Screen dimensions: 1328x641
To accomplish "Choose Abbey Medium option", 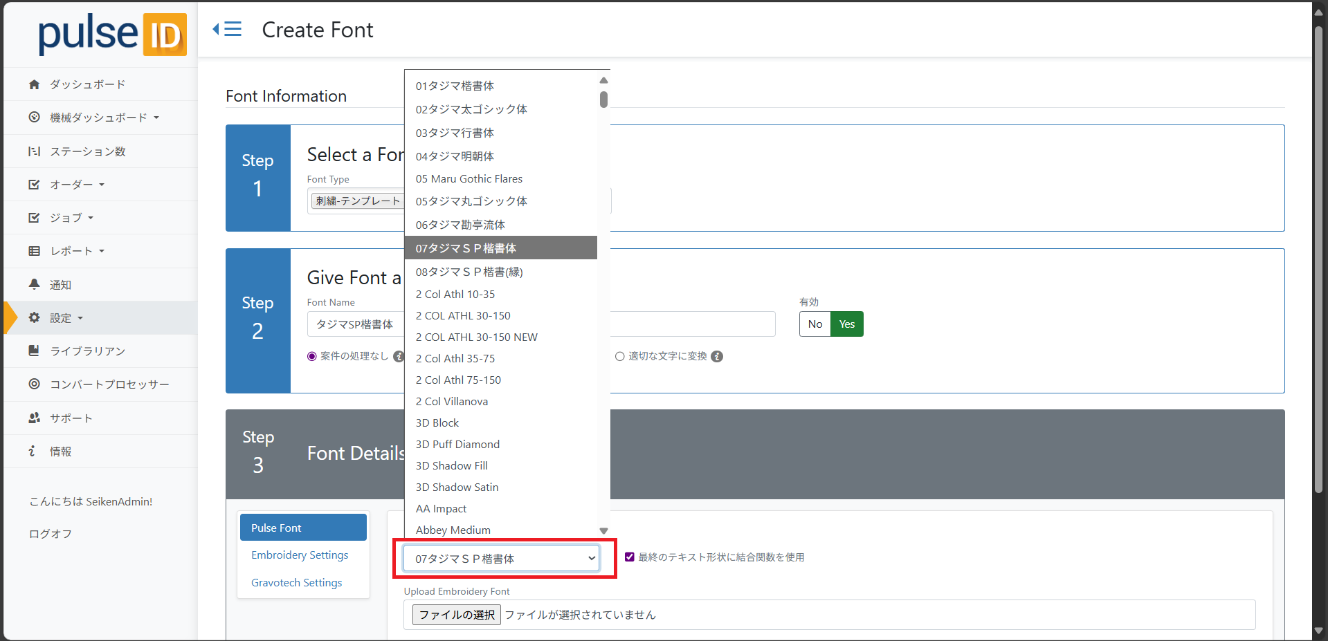I will click(x=501, y=530).
